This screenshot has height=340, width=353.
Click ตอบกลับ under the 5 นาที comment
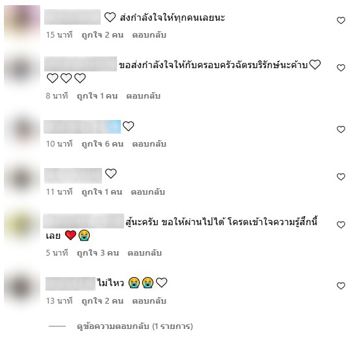point(145,253)
